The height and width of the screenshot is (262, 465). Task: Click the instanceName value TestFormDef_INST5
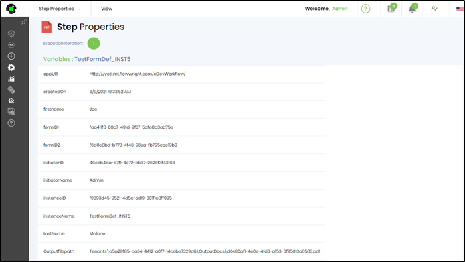pos(110,216)
